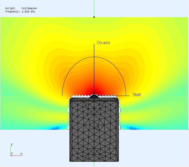Select the 'Start' label
The height and width of the screenshot is (167, 189).
tap(136, 95)
